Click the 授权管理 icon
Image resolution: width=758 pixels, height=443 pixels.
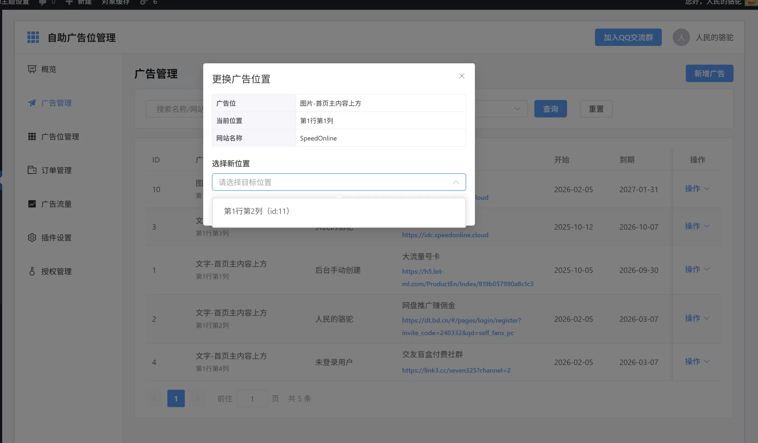[x=32, y=272]
